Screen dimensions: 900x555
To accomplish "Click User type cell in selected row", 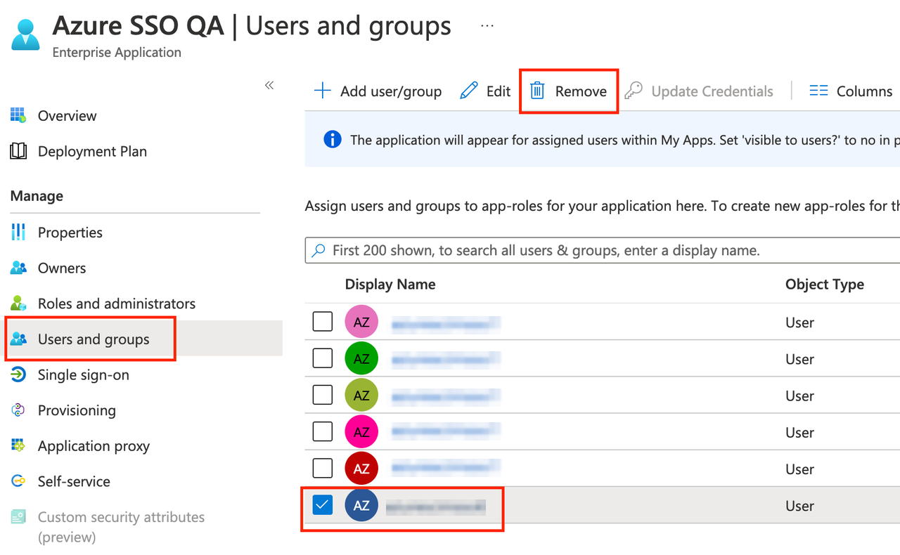I will point(799,506).
